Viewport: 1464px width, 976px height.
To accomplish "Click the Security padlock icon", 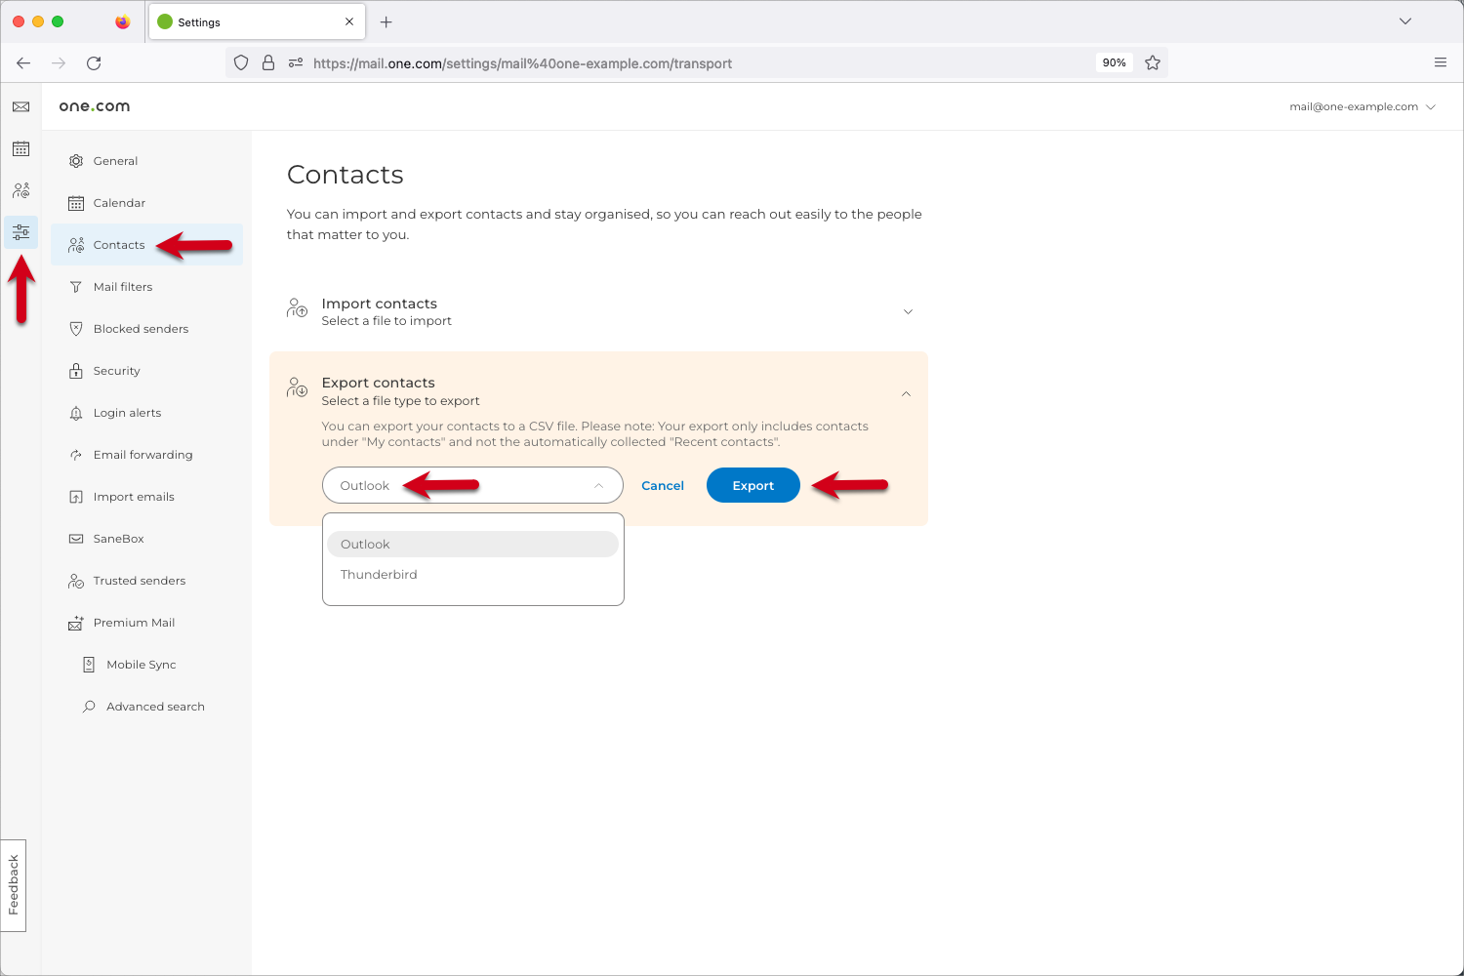I will [76, 370].
